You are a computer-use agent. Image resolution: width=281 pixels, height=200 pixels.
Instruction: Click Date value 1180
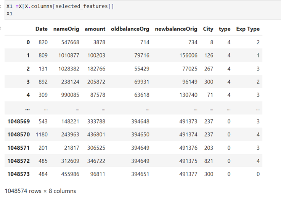42,134
